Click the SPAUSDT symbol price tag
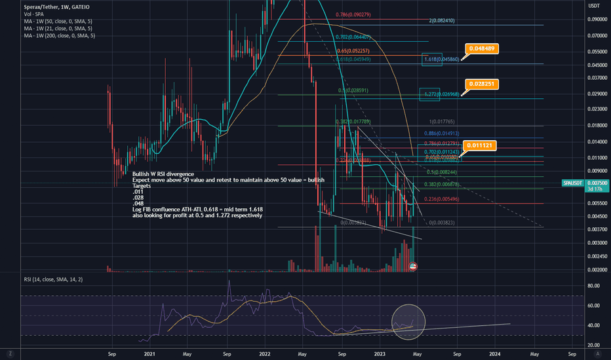The height and width of the screenshot is (360, 611). tap(572, 183)
